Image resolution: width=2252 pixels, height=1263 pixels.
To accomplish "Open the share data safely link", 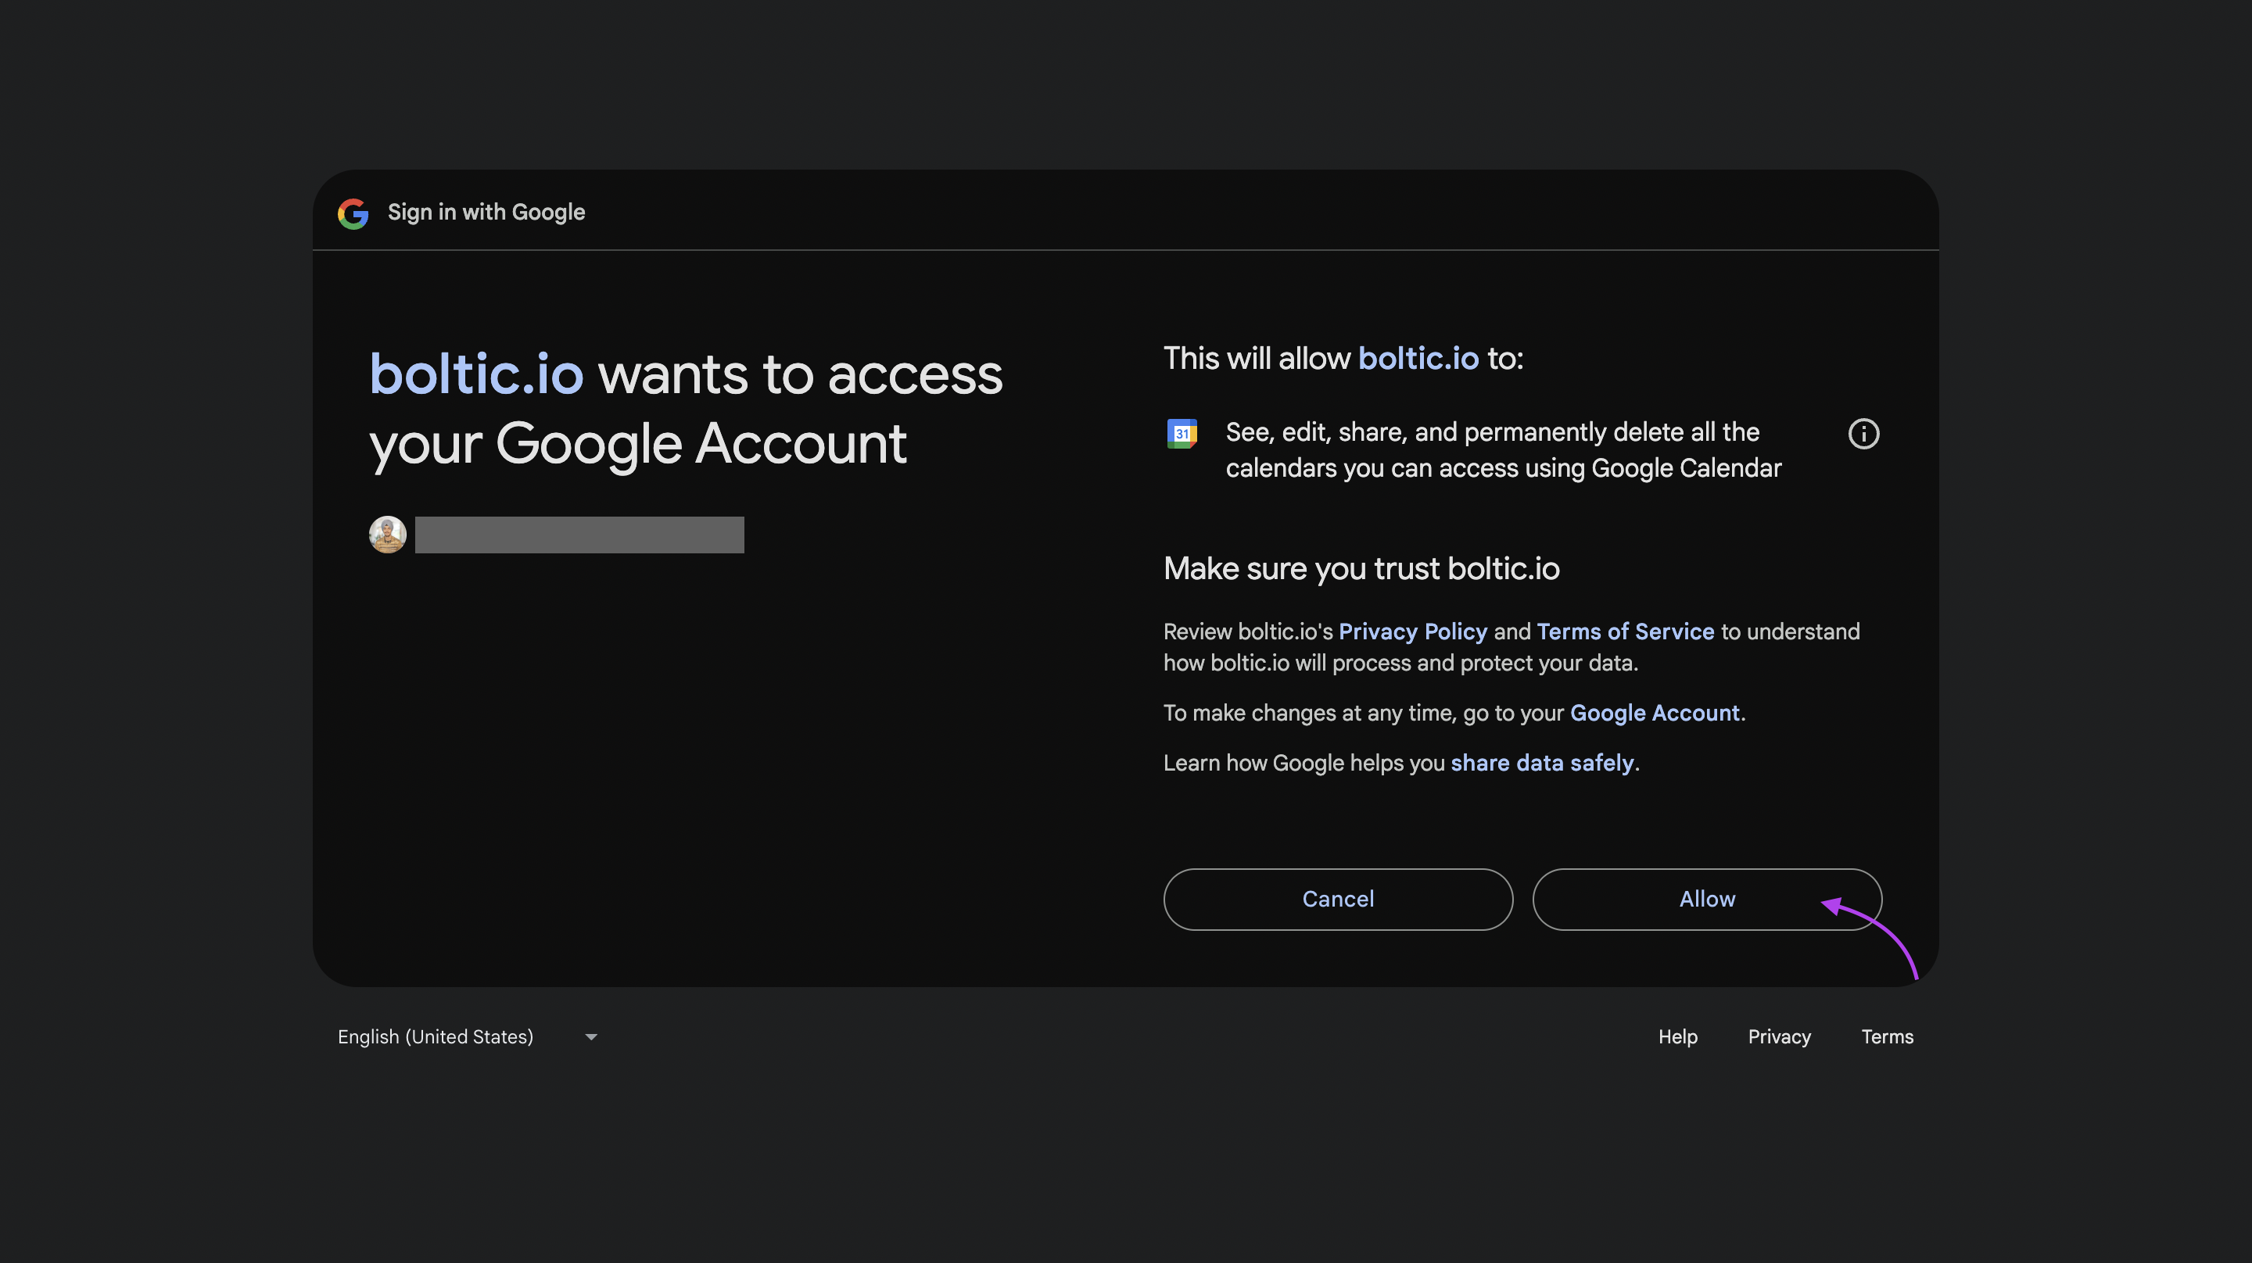I will pos(1542,762).
